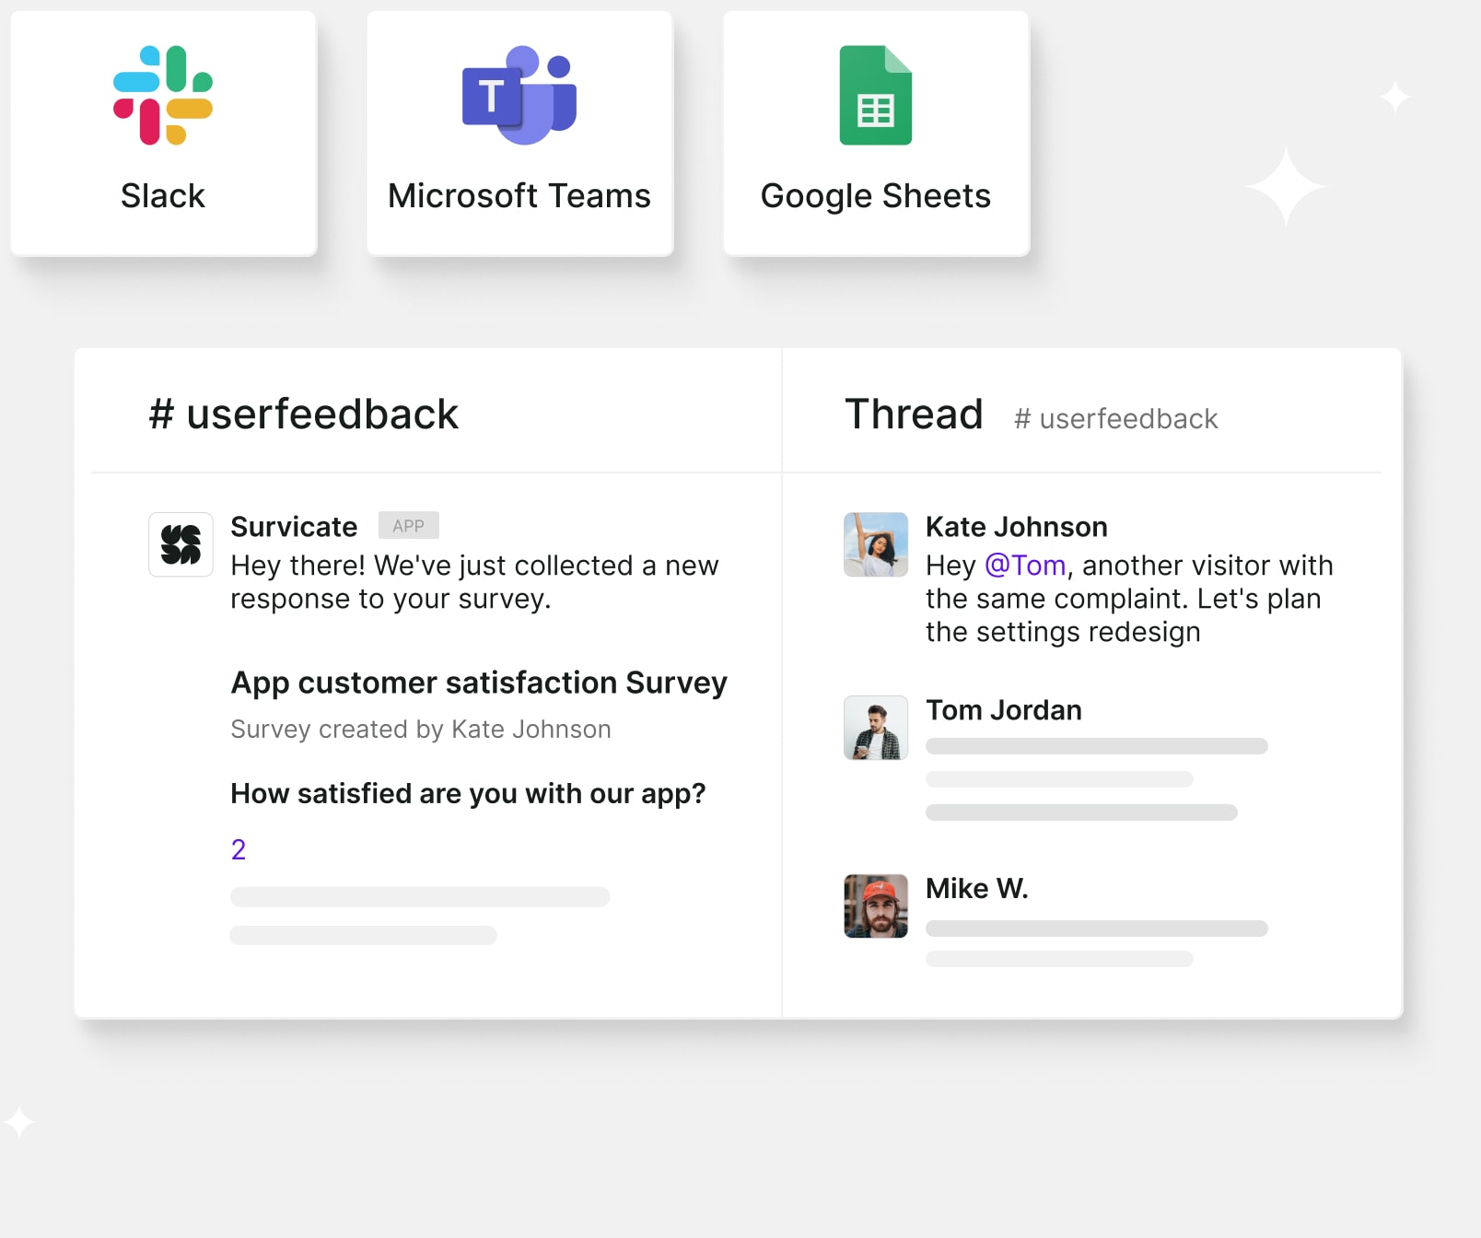The width and height of the screenshot is (1481, 1238).
Task: Open Tom Jordan's profile picture
Action: 876,728
